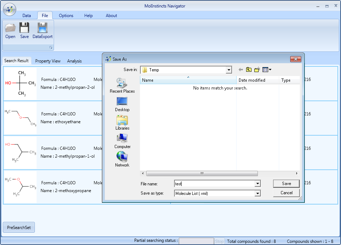Viewport: 341px width, 245px height.
Task: Click the Total compounds found status text
Action: tap(251, 241)
